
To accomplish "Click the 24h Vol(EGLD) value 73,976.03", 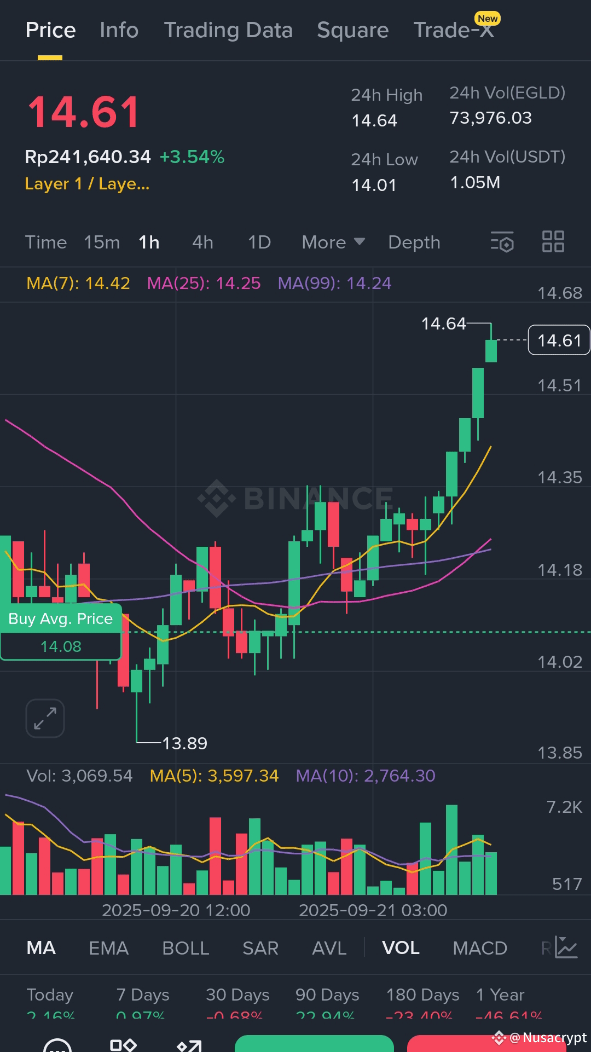I will click(490, 118).
